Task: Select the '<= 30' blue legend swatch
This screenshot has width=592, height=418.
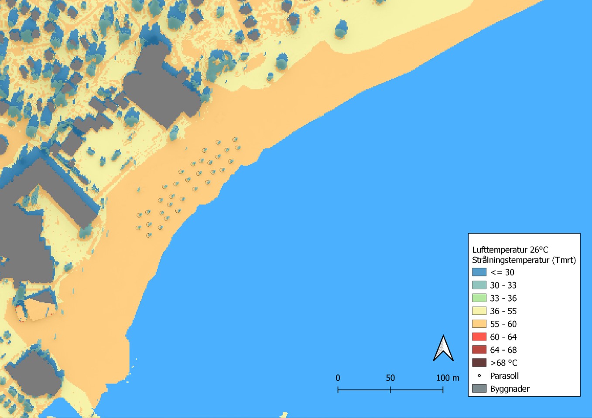Action: click(x=479, y=272)
